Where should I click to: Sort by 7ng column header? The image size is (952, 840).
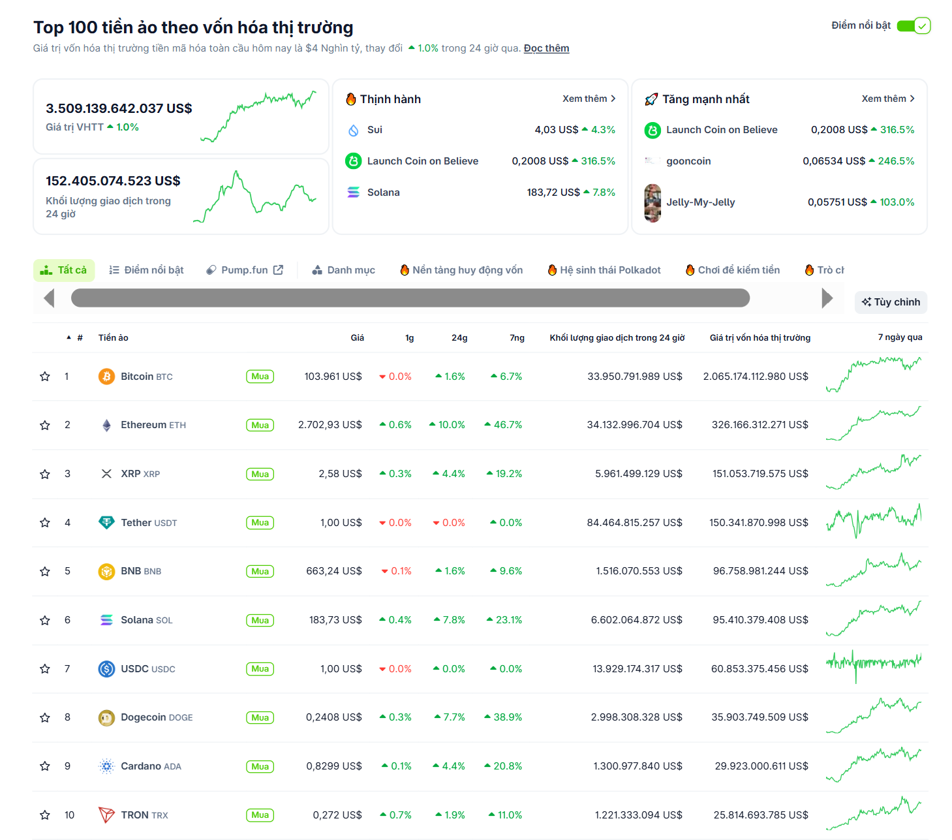click(x=517, y=337)
